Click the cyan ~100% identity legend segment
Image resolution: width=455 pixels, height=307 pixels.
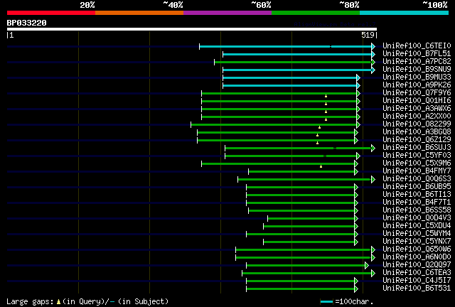click(x=405, y=13)
